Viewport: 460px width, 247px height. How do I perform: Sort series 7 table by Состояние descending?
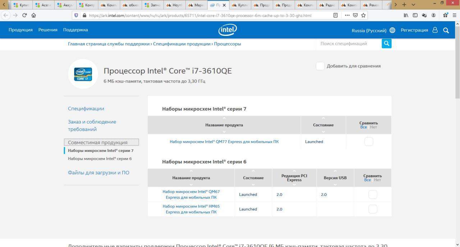[x=323, y=131]
